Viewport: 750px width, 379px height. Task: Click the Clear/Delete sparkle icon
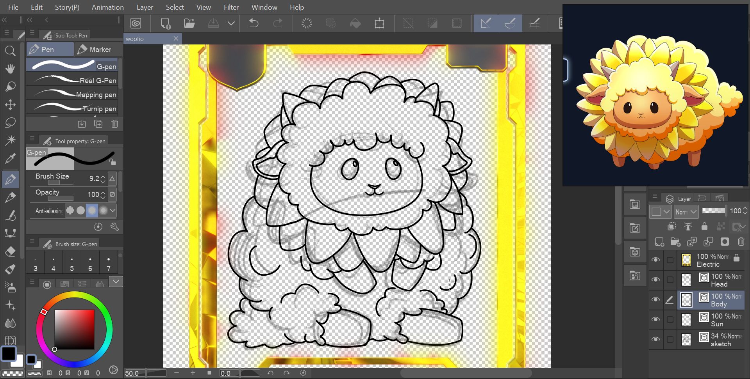(x=307, y=23)
